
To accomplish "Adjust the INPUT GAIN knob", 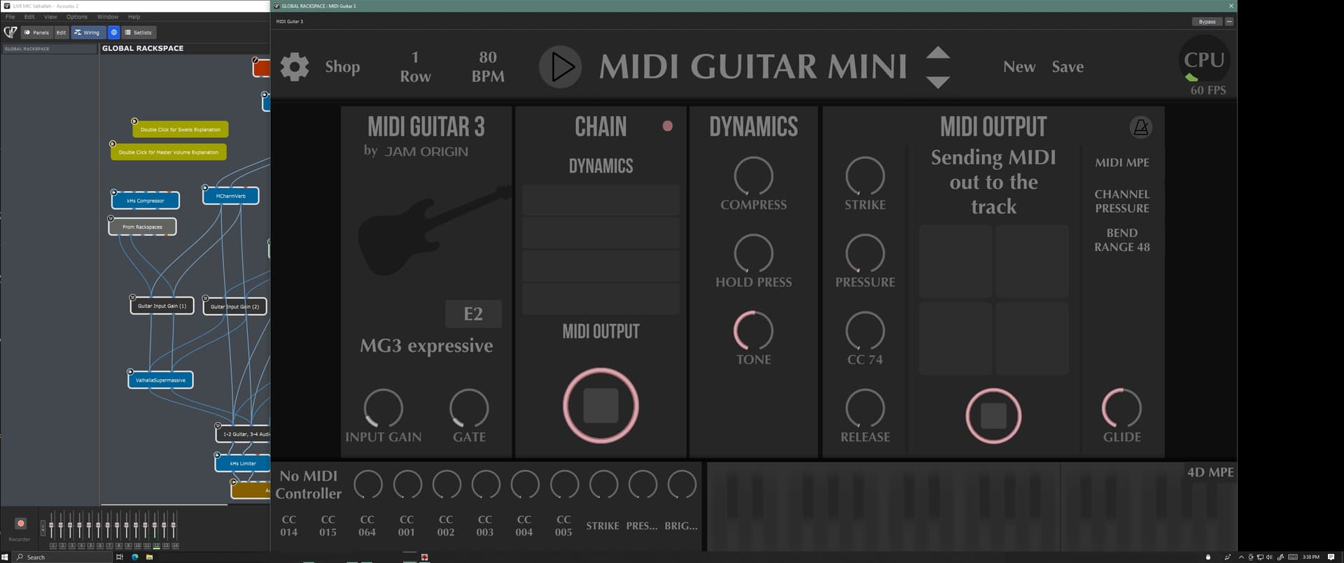I will (x=383, y=408).
